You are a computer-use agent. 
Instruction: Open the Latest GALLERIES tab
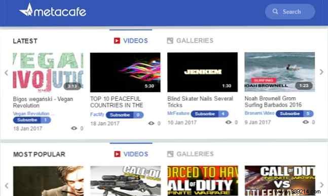[x=190, y=41]
